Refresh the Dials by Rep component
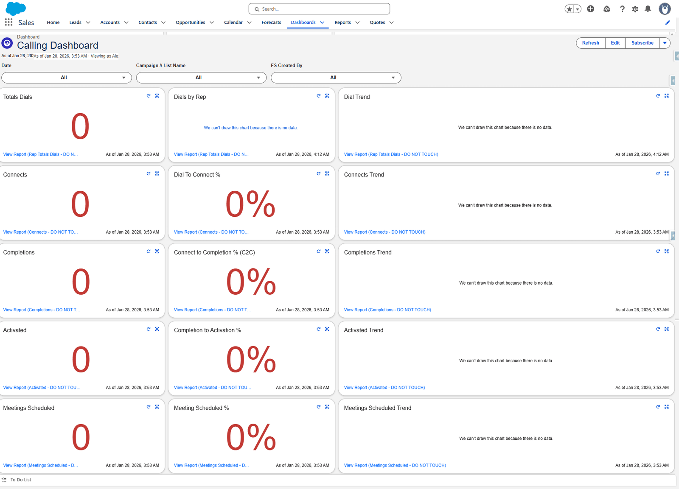The width and height of the screenshot is (679, 489). point(319,96)
